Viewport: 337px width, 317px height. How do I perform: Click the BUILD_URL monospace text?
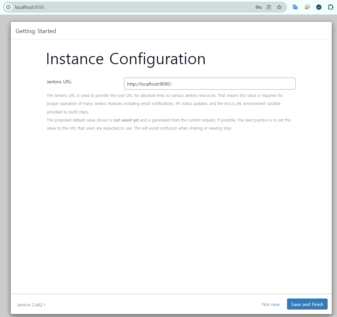click(233, 104)
